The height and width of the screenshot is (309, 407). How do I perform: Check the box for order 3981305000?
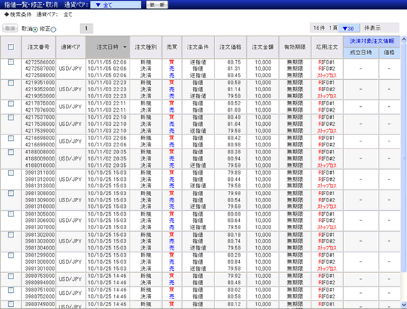[11, 214]
